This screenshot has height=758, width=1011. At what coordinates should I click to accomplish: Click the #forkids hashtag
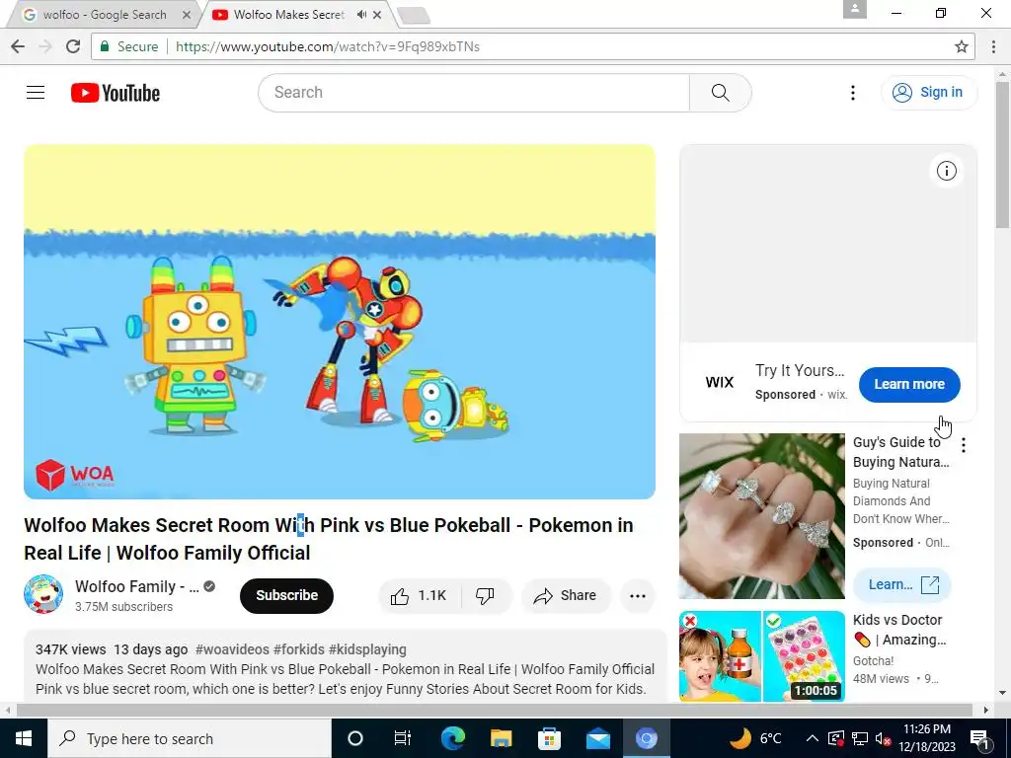298,649
